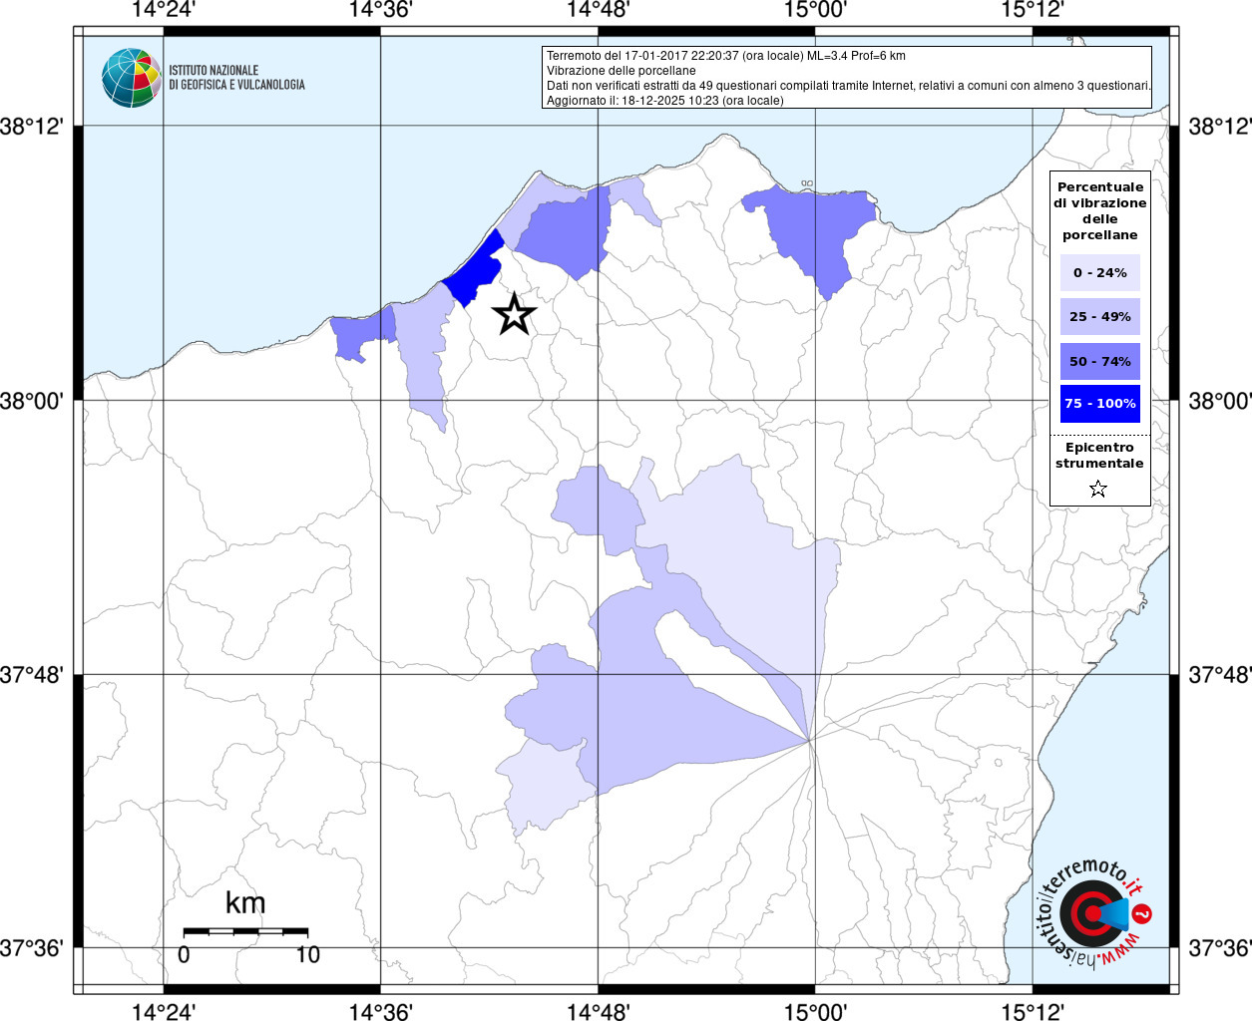
Task: Click the top axis label 15°00'
Action: coord(815,10)
